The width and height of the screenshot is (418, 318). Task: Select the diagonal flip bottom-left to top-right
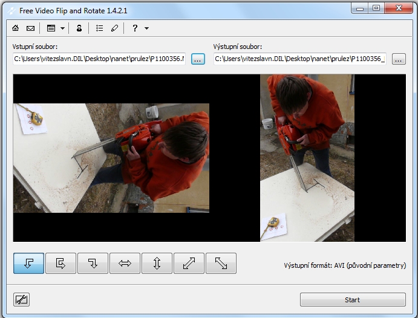click(189, 263)
